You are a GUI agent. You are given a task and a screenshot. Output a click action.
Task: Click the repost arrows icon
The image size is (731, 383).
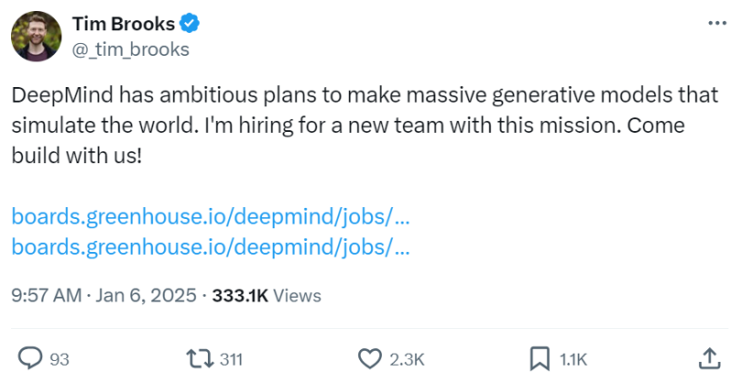[x=196, y=358]
